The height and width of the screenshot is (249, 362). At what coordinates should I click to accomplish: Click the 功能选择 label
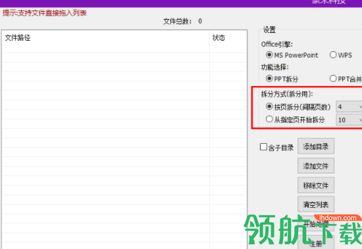point(274,67)
